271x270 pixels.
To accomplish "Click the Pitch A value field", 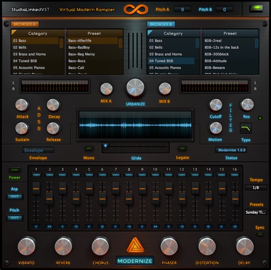I will (x=182, y=9).
